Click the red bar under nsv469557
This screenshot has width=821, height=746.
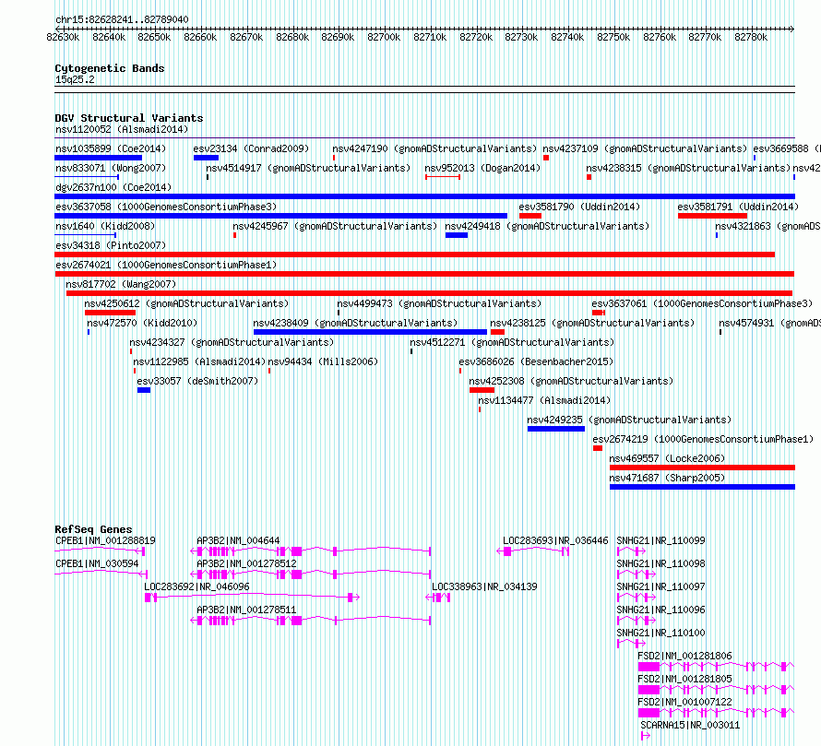[x=702, y=468]
